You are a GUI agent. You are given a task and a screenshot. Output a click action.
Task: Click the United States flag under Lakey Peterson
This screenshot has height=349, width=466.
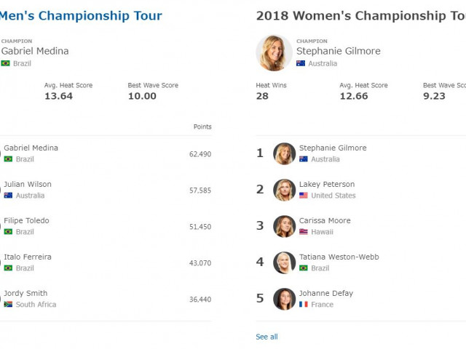tap(304, 196)
